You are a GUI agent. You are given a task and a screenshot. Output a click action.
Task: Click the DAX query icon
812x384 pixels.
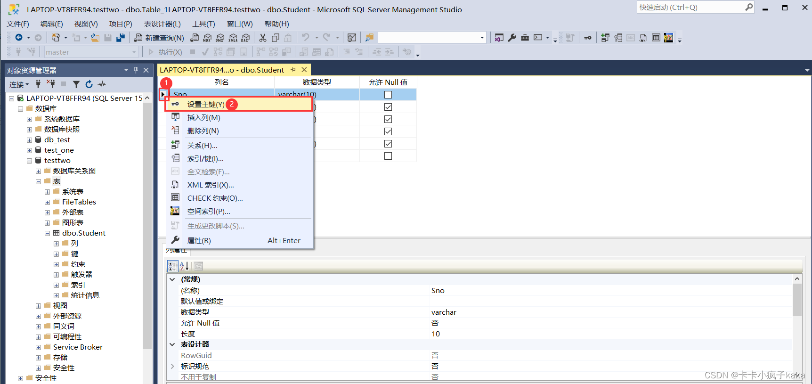click(245, 38)
